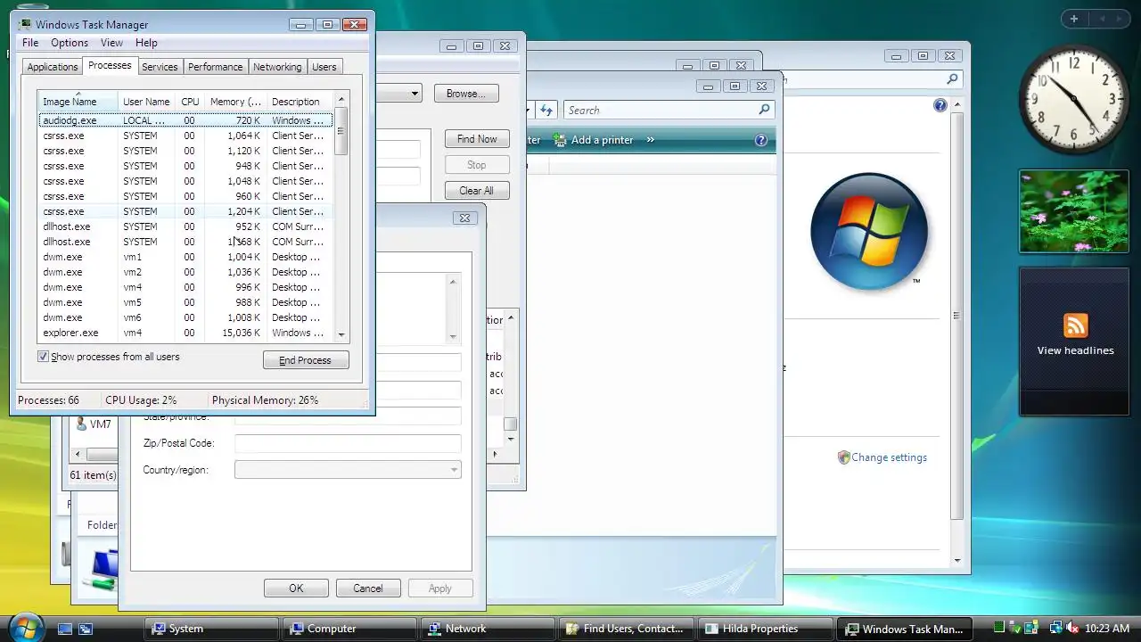This screenshot has width=1141, height=642.
Task: Click the Find Now button
Action: (477, 139)
